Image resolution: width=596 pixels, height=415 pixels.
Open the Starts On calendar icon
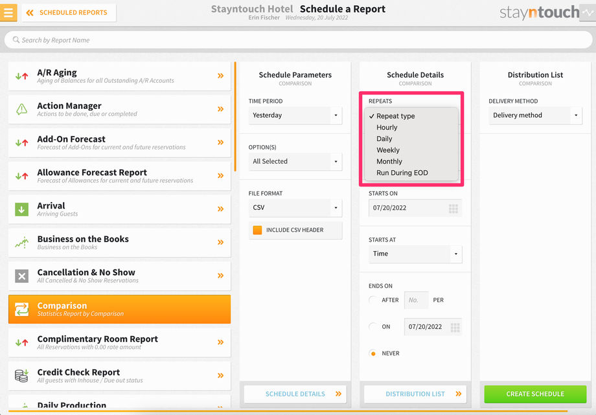point(453,208)
